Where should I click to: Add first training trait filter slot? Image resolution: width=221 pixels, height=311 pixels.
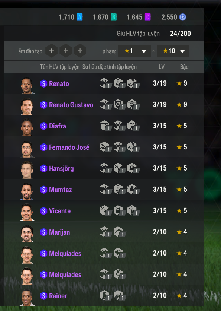(51, 51)
